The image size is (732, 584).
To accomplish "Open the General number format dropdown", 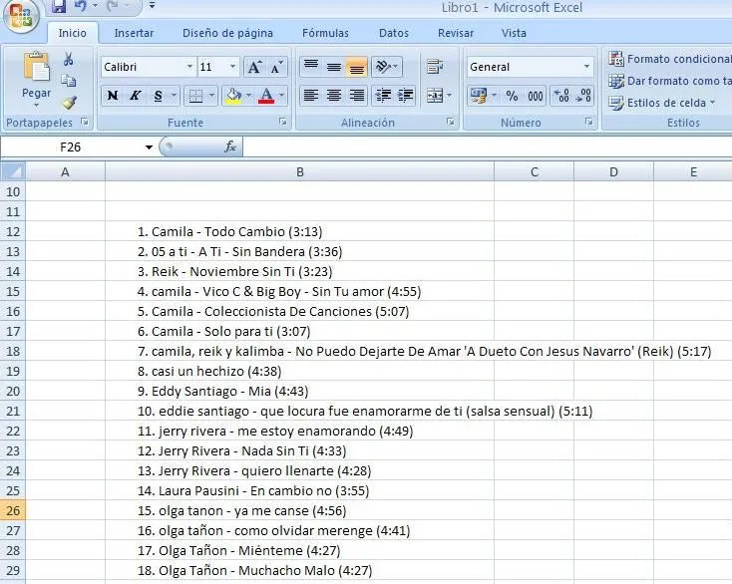I will 586,67.
